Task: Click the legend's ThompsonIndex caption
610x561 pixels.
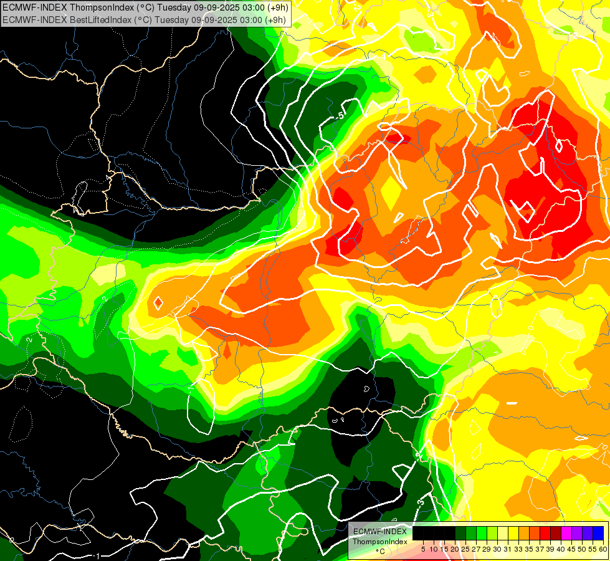Action: [380, 542]
